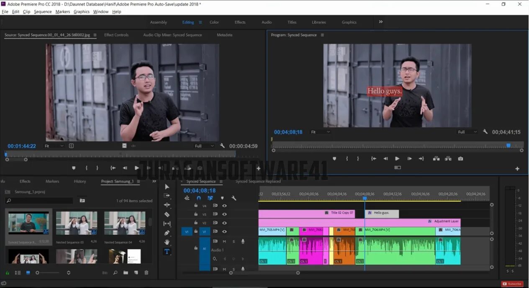Add marker in Program monitor
Screen dimensions: 529x288
334,159
